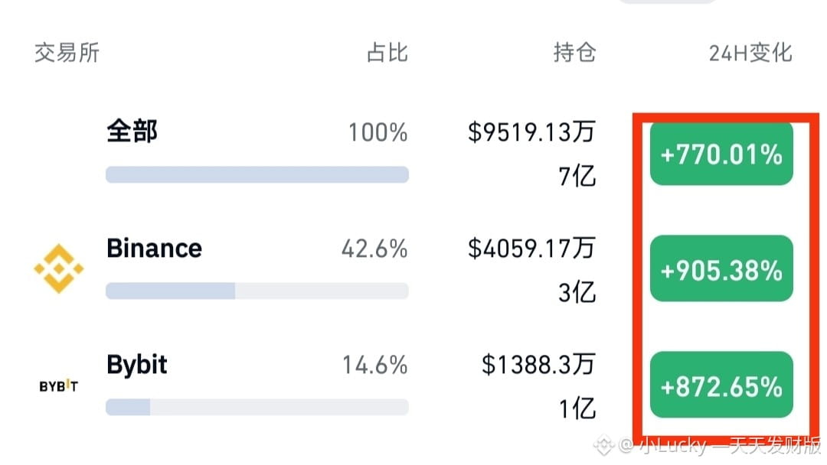The height and width of the screenshot is (465, 827).
Task: Click the $4059.17万 Binance position value
Action: click(x=531, y=248)
